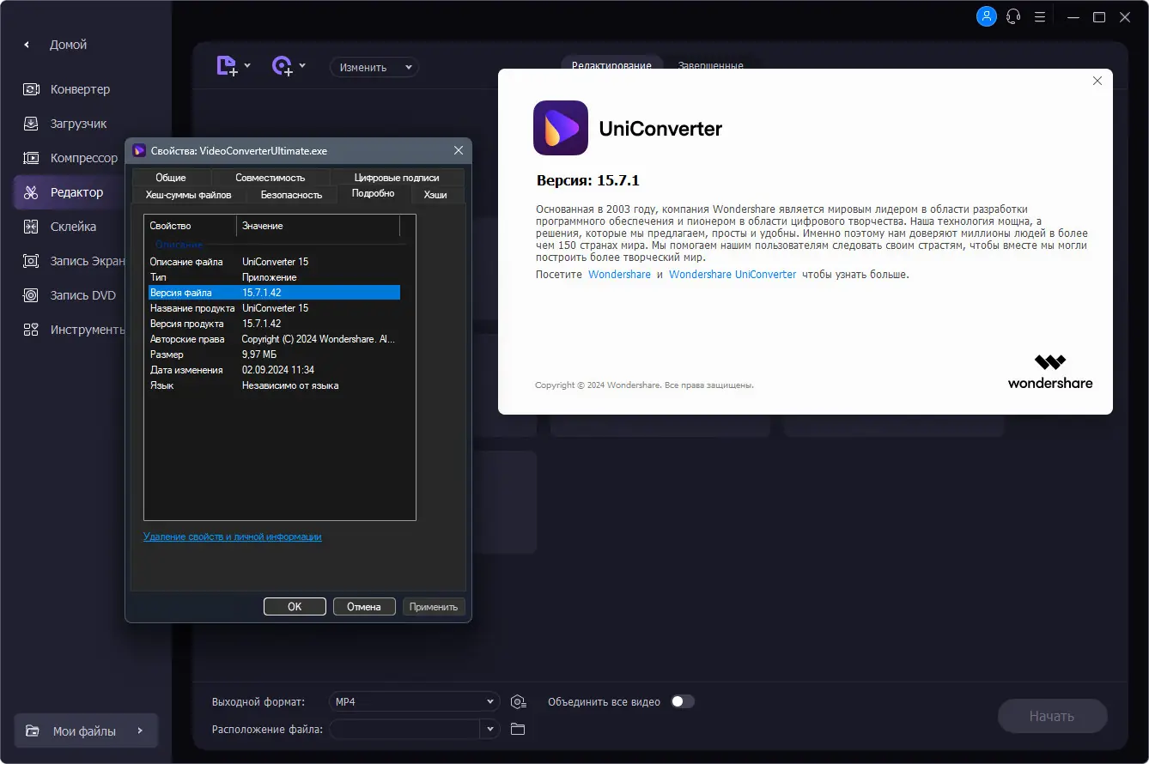Viewport: 1149px width, 764px height.
Task: Expand the Расположение файла dropdown arrow
Action: [490, 729]
